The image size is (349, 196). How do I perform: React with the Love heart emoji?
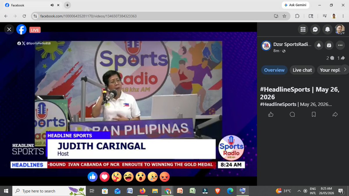click(105, 177)
